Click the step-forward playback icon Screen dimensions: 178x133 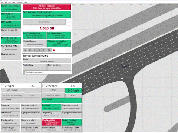click(39, 50)
